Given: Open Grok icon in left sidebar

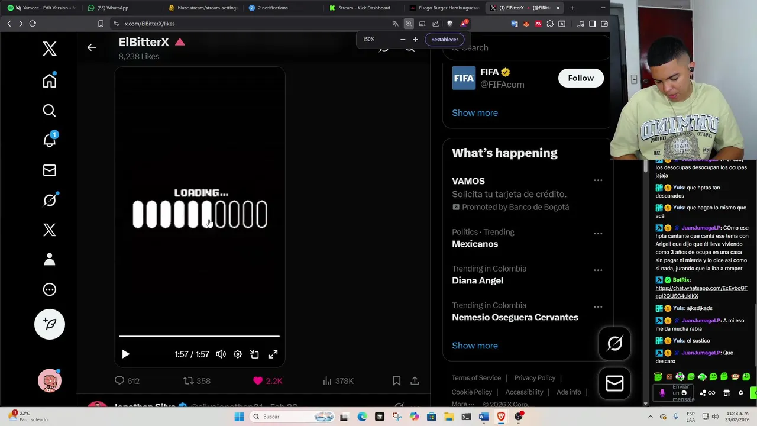Looking at the screenshot, I should pos(50,200).
